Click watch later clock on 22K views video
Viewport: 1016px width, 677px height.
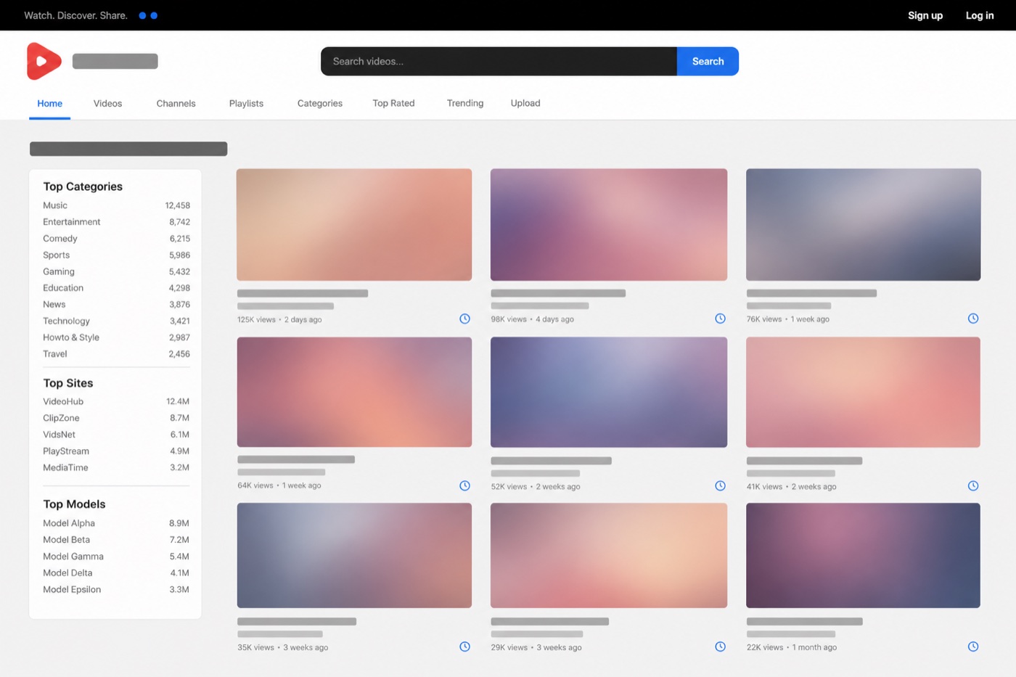973,647
